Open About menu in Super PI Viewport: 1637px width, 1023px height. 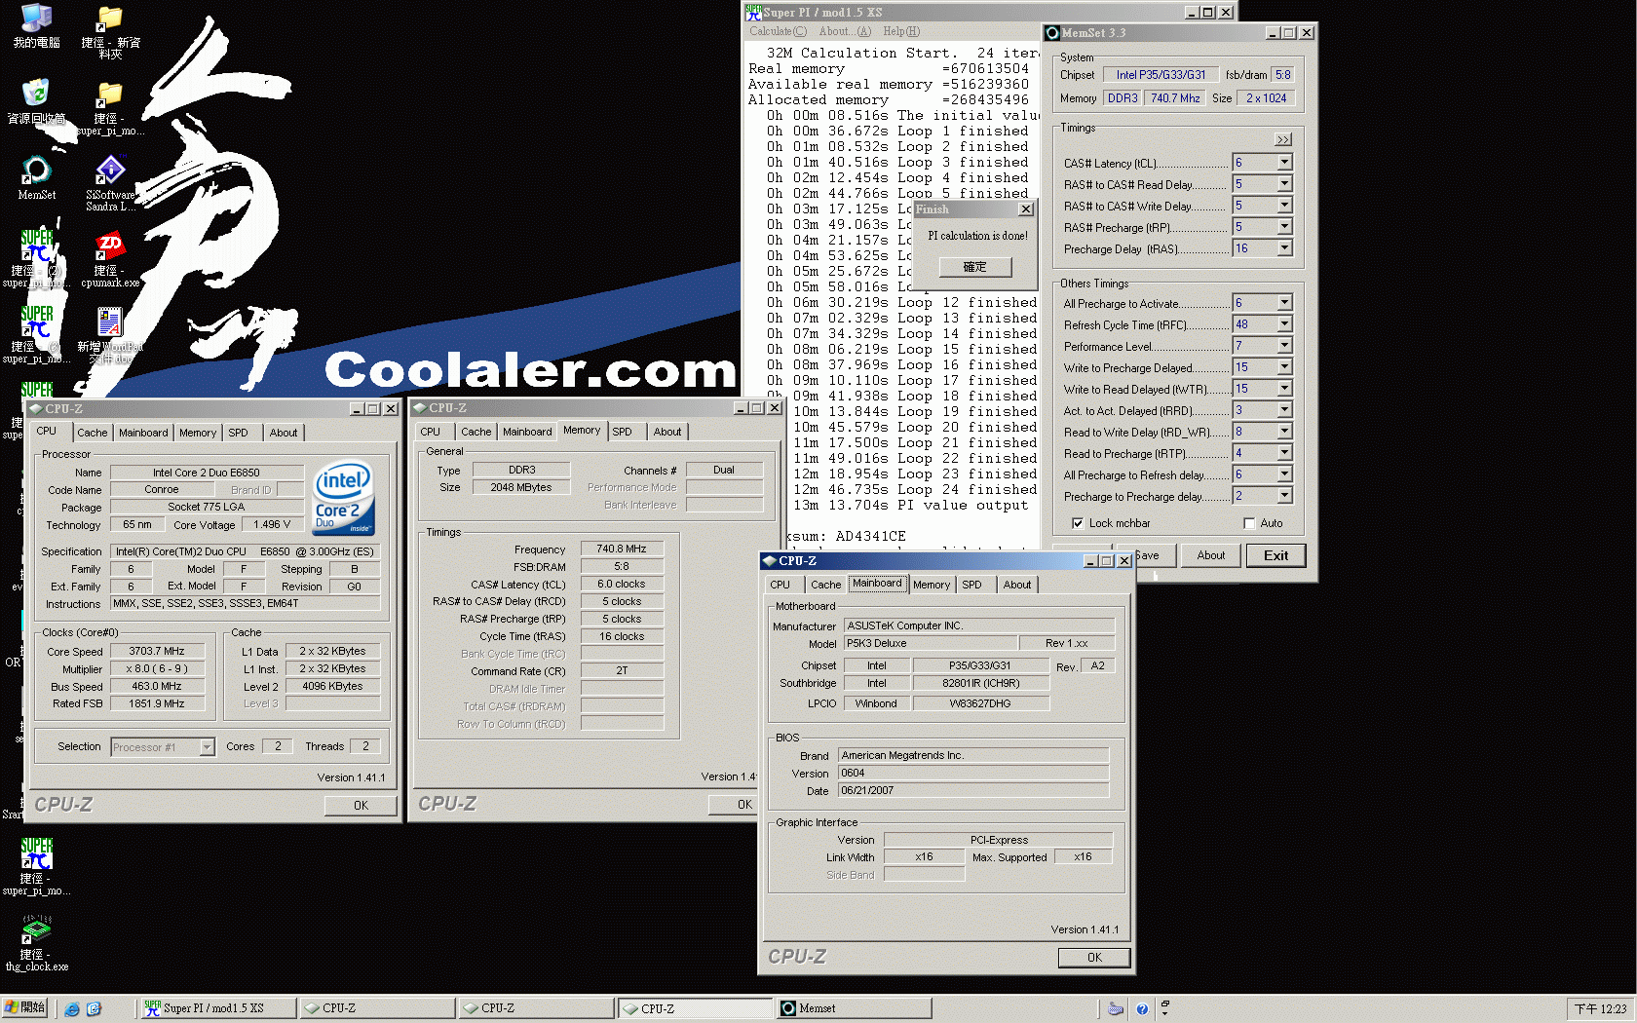(x=845, y=31)
